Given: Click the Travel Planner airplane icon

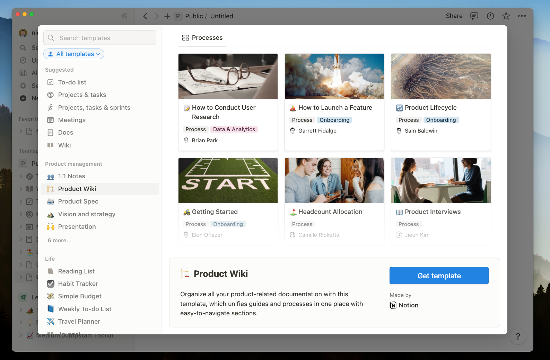Looking at the screenshot, I should (51, 322).
